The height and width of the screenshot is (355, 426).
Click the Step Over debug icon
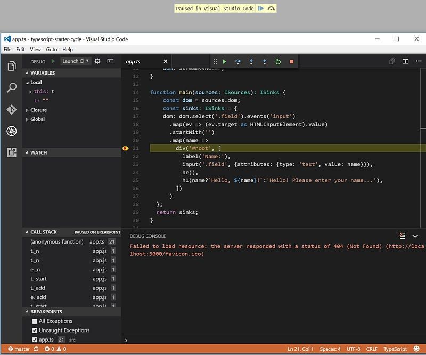point(237,61)
